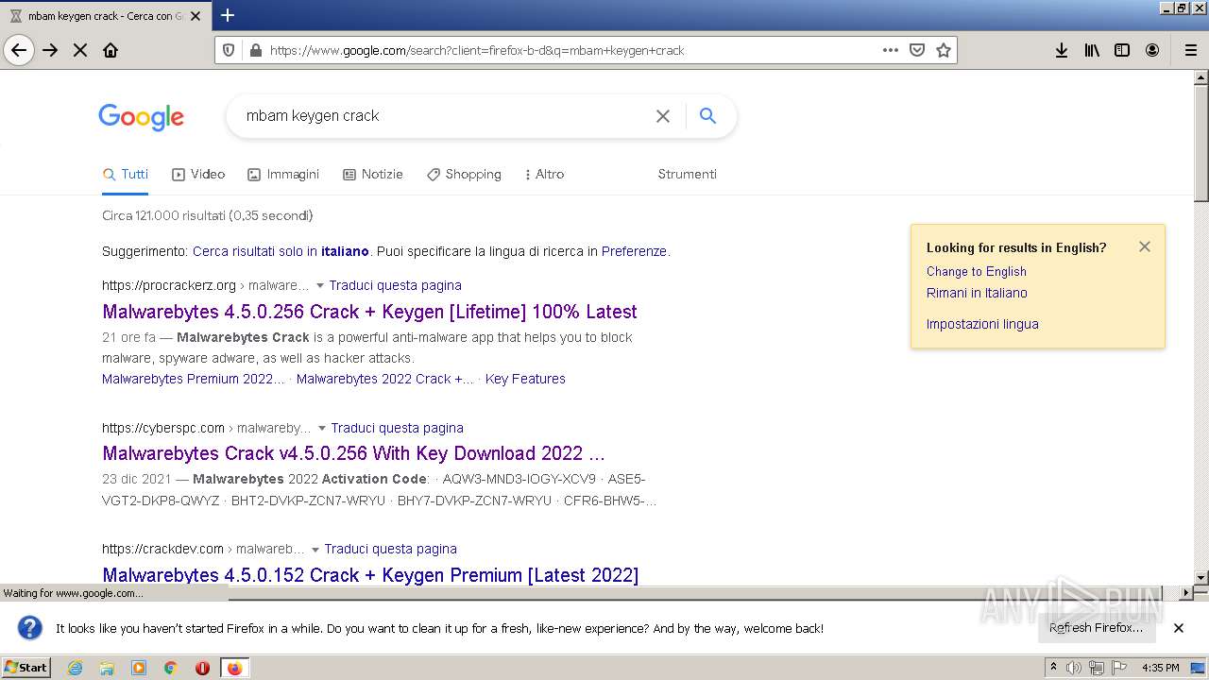Open a new browser tab

228,15
